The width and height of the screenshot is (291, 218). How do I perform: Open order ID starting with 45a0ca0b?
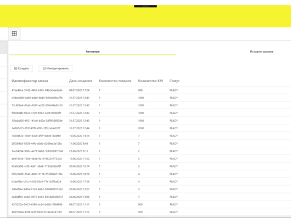click(x=36, y=166)
